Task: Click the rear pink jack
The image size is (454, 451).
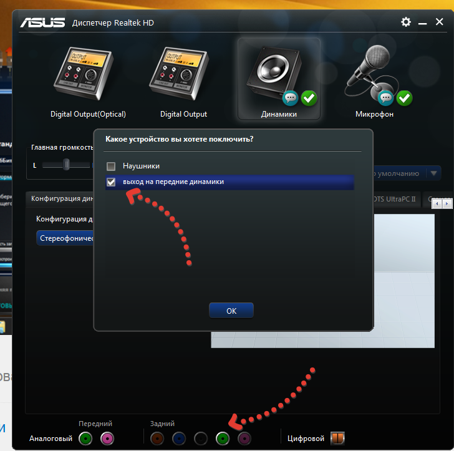Action: click(x=244, y=439)
